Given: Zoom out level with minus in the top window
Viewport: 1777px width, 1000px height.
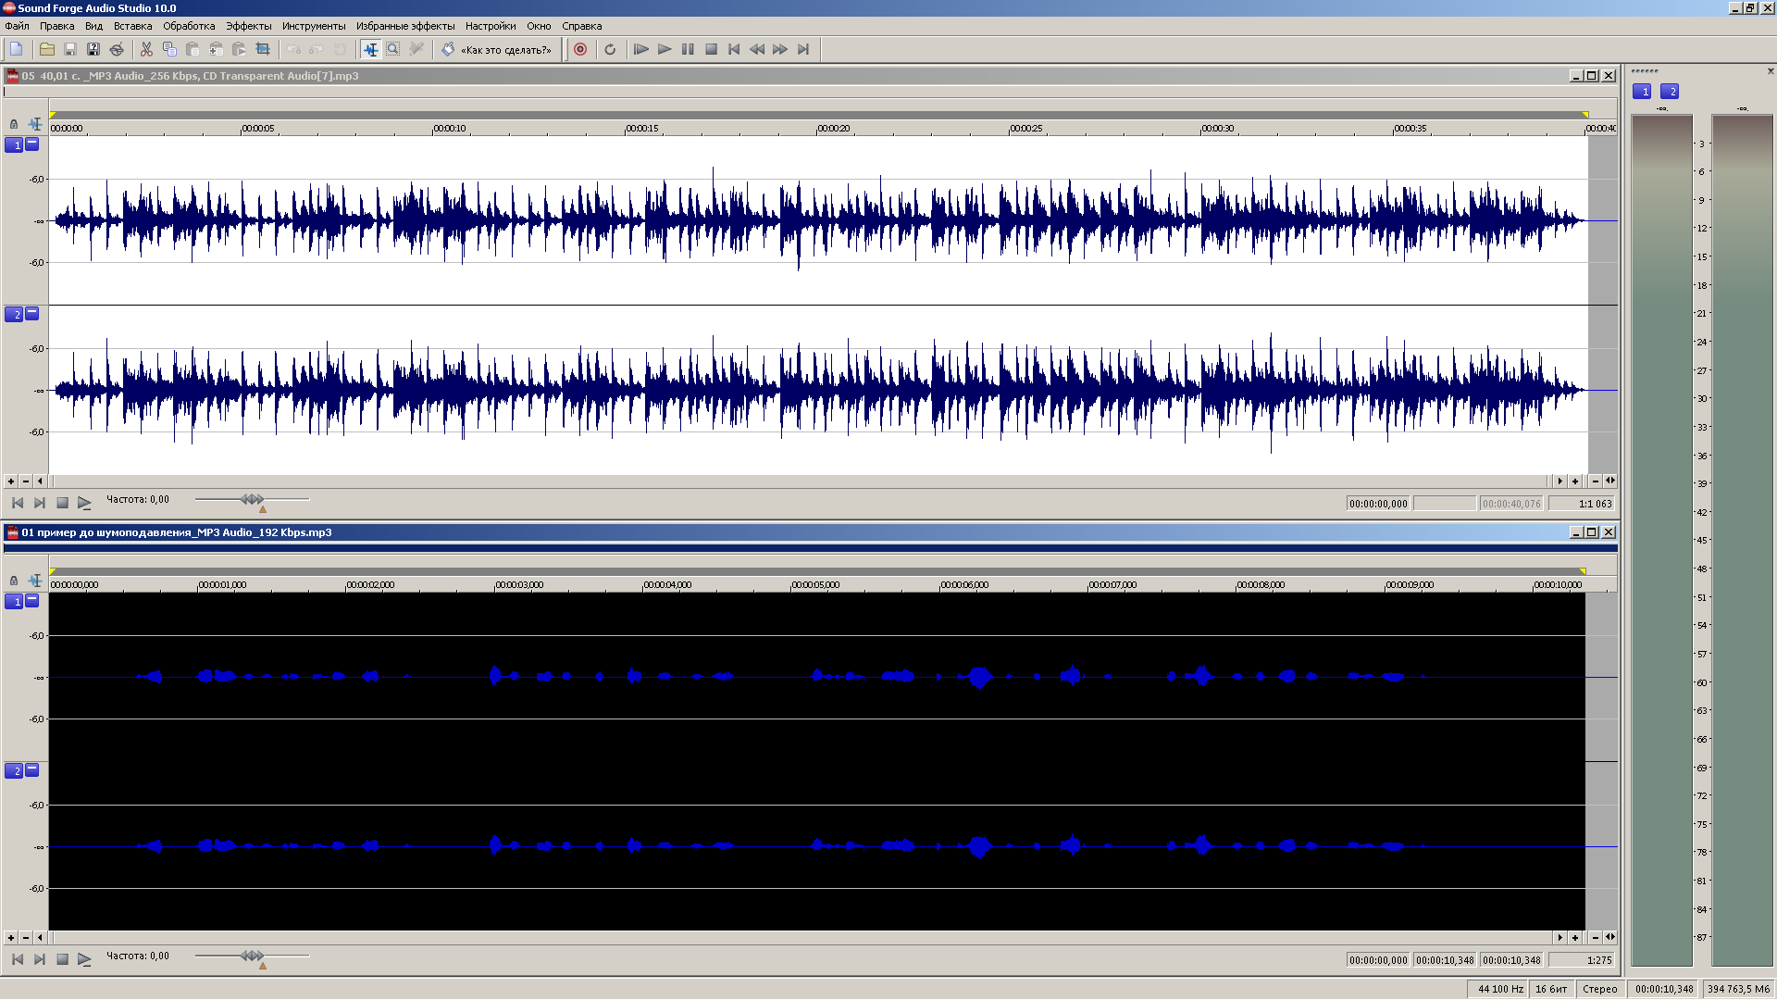Looking at the screenshot, I should (x=26, y=481).
